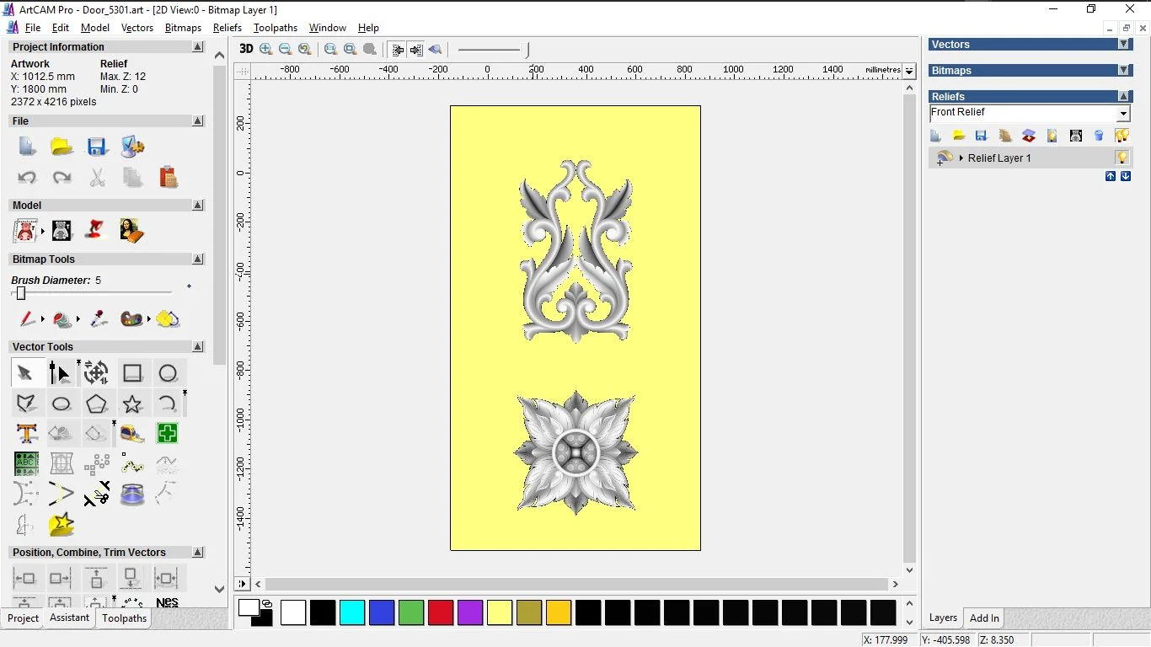This screenshot has height=647, width=1151.
Task: Open the Add In tab
Action: pos(984,618)
